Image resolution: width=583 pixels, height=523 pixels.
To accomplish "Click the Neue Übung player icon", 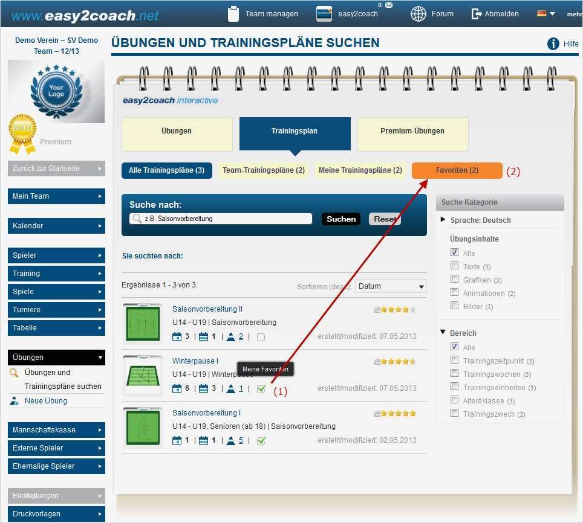I will (14, 401).
